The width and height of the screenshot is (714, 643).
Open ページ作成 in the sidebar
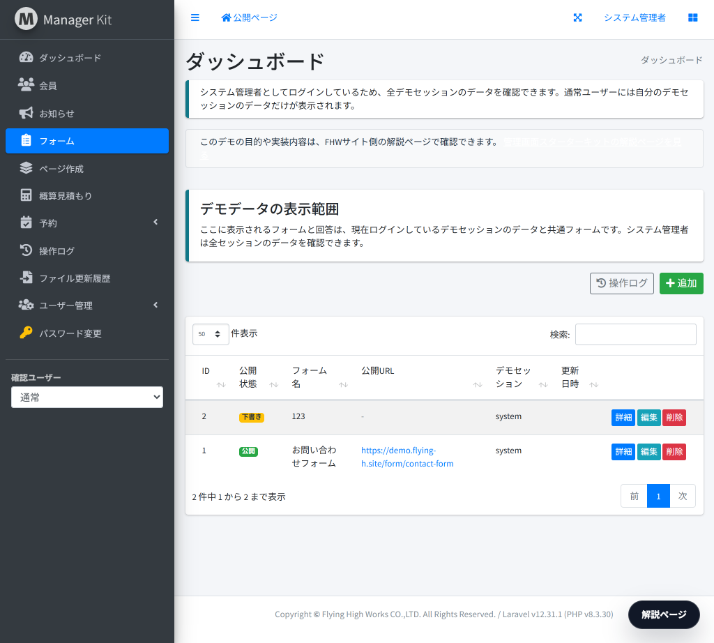[x=87, y=169]
